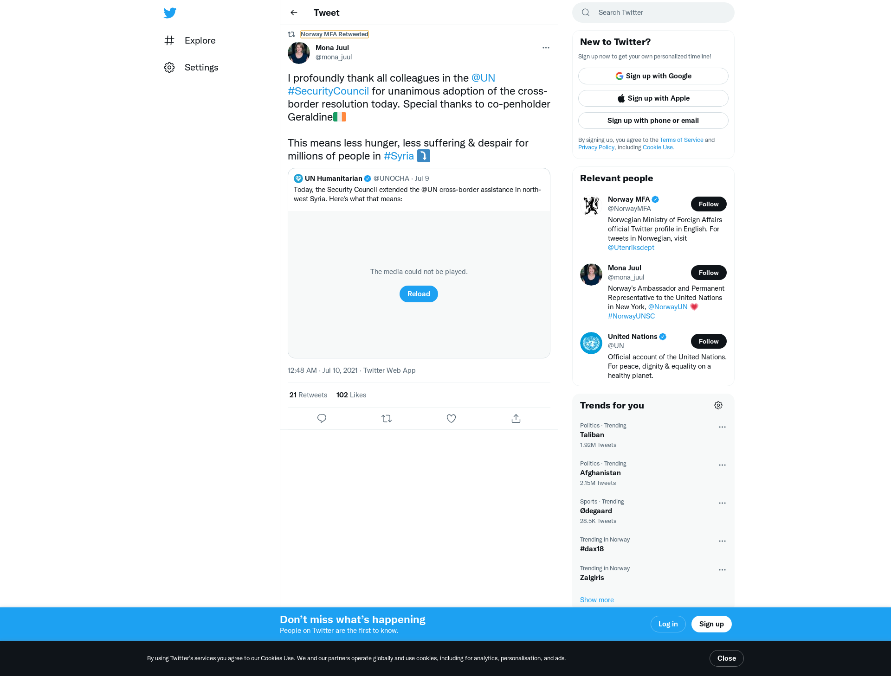Open Trends settings gear icon
The height and width of the screenshot is (676, 891).
(718, 405)
